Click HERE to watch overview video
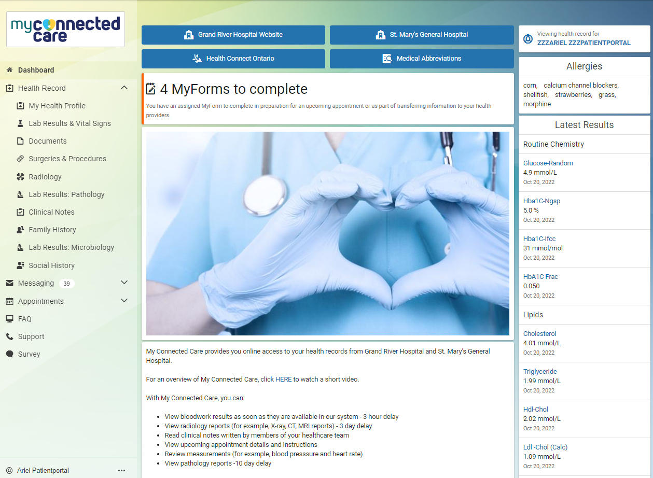The image size is (653, 478). click(x=283, y=379)
